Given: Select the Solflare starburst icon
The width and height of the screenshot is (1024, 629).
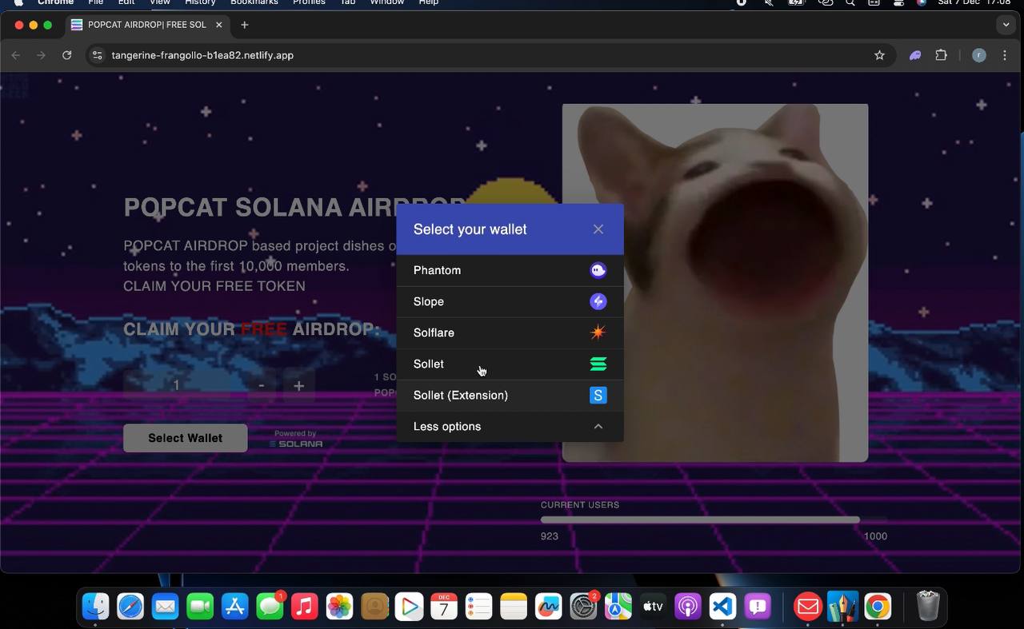Looking at the screenshot, I should point(598,332).
